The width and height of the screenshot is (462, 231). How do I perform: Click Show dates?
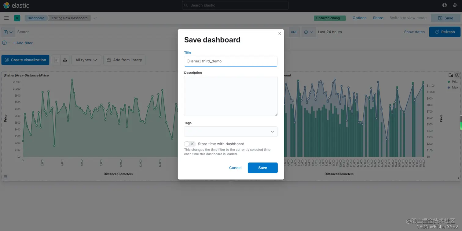pos(414,32)
